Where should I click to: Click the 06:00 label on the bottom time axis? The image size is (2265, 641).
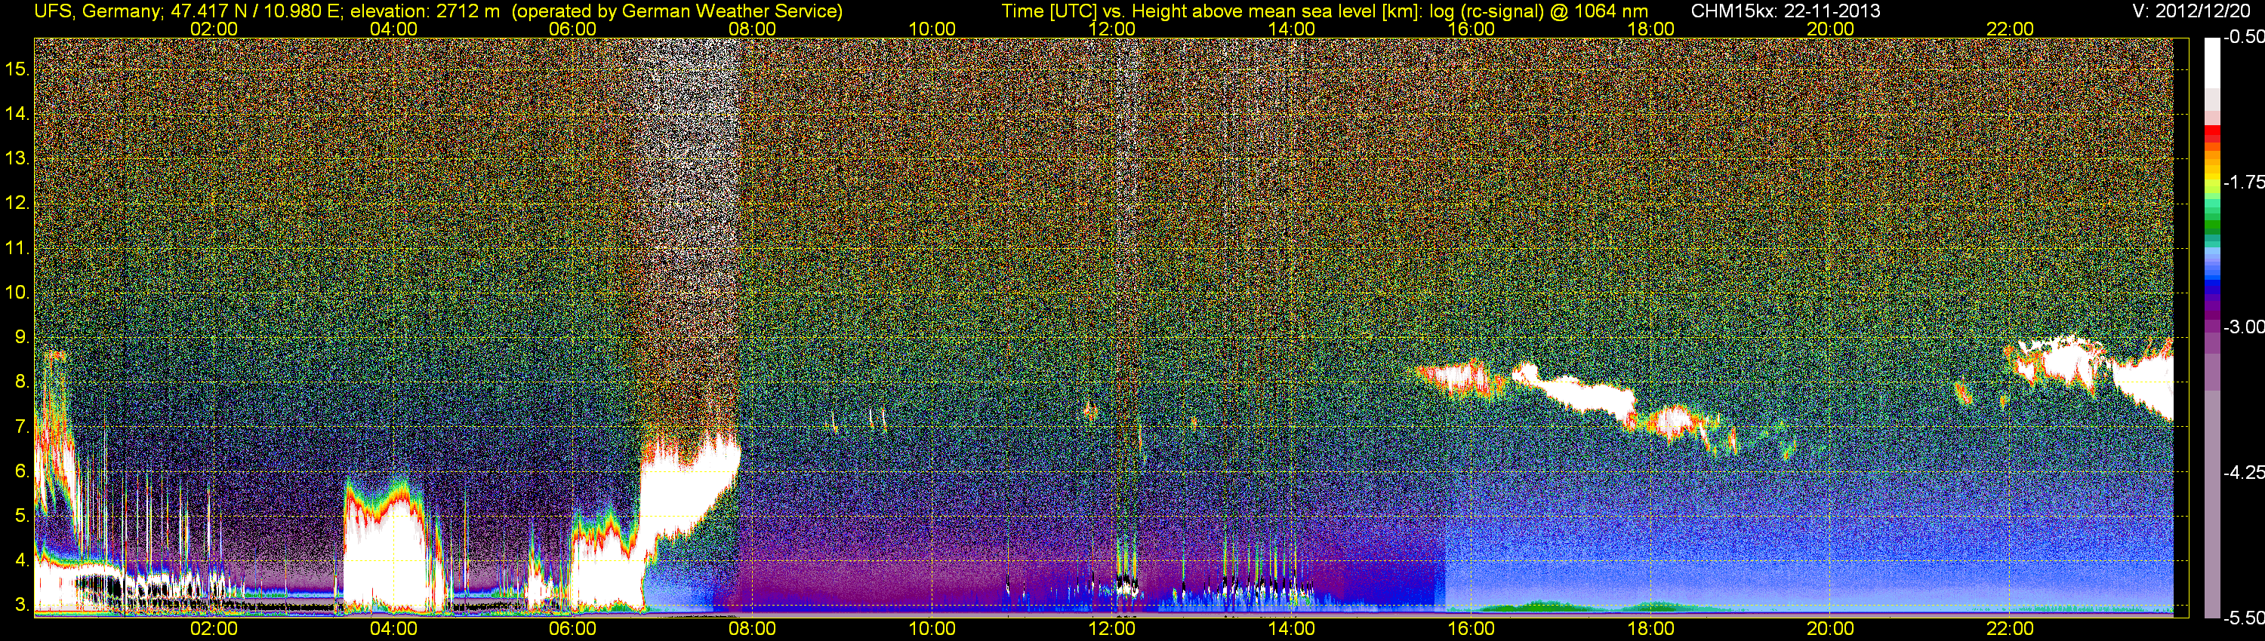click(x=572, y=629)
